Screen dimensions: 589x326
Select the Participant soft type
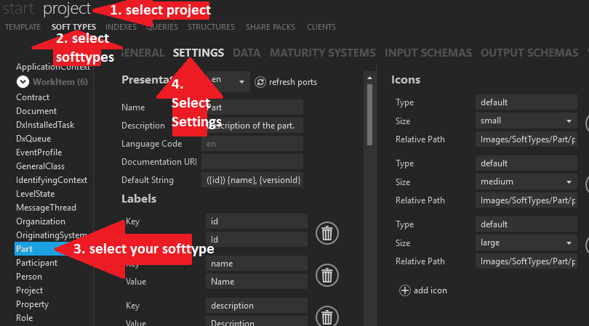point(37,263)
